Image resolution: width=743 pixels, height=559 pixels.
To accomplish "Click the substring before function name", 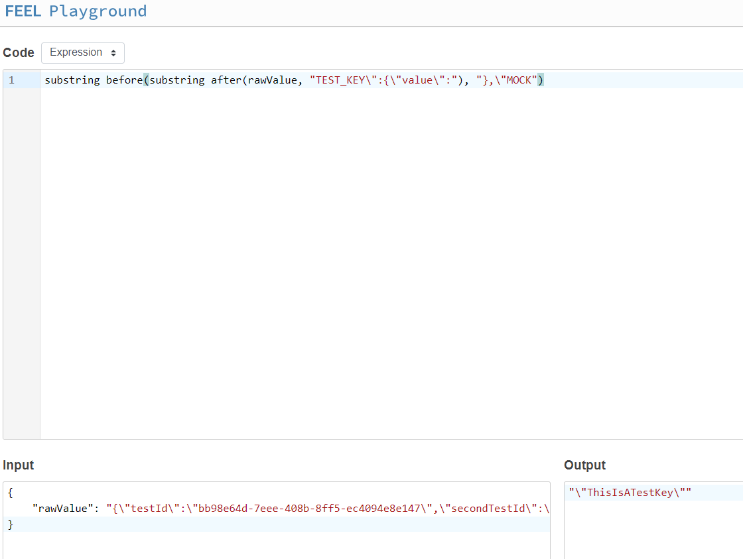I will 94,80.
